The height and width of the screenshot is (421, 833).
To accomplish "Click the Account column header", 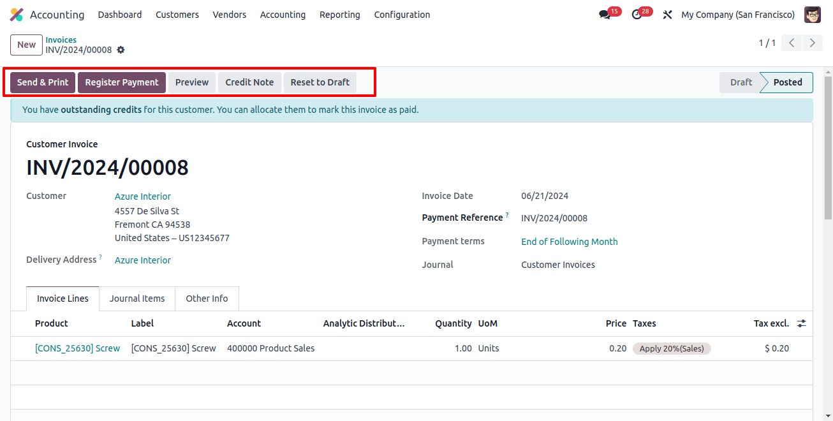I will click(244, 323).
